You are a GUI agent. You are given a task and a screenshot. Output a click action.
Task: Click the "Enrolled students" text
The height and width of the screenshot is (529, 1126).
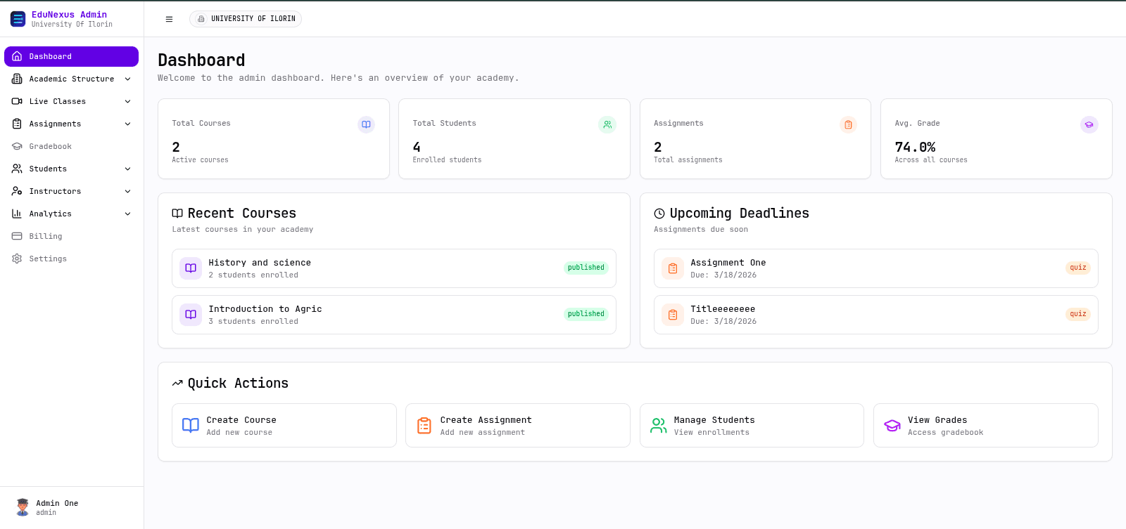447,160
